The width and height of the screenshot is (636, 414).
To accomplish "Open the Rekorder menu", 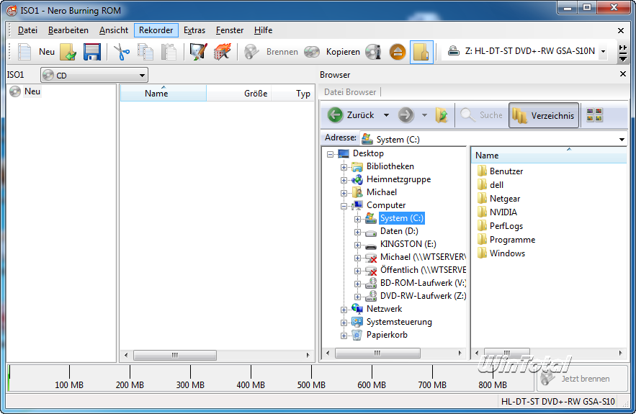I will point(156,30).
